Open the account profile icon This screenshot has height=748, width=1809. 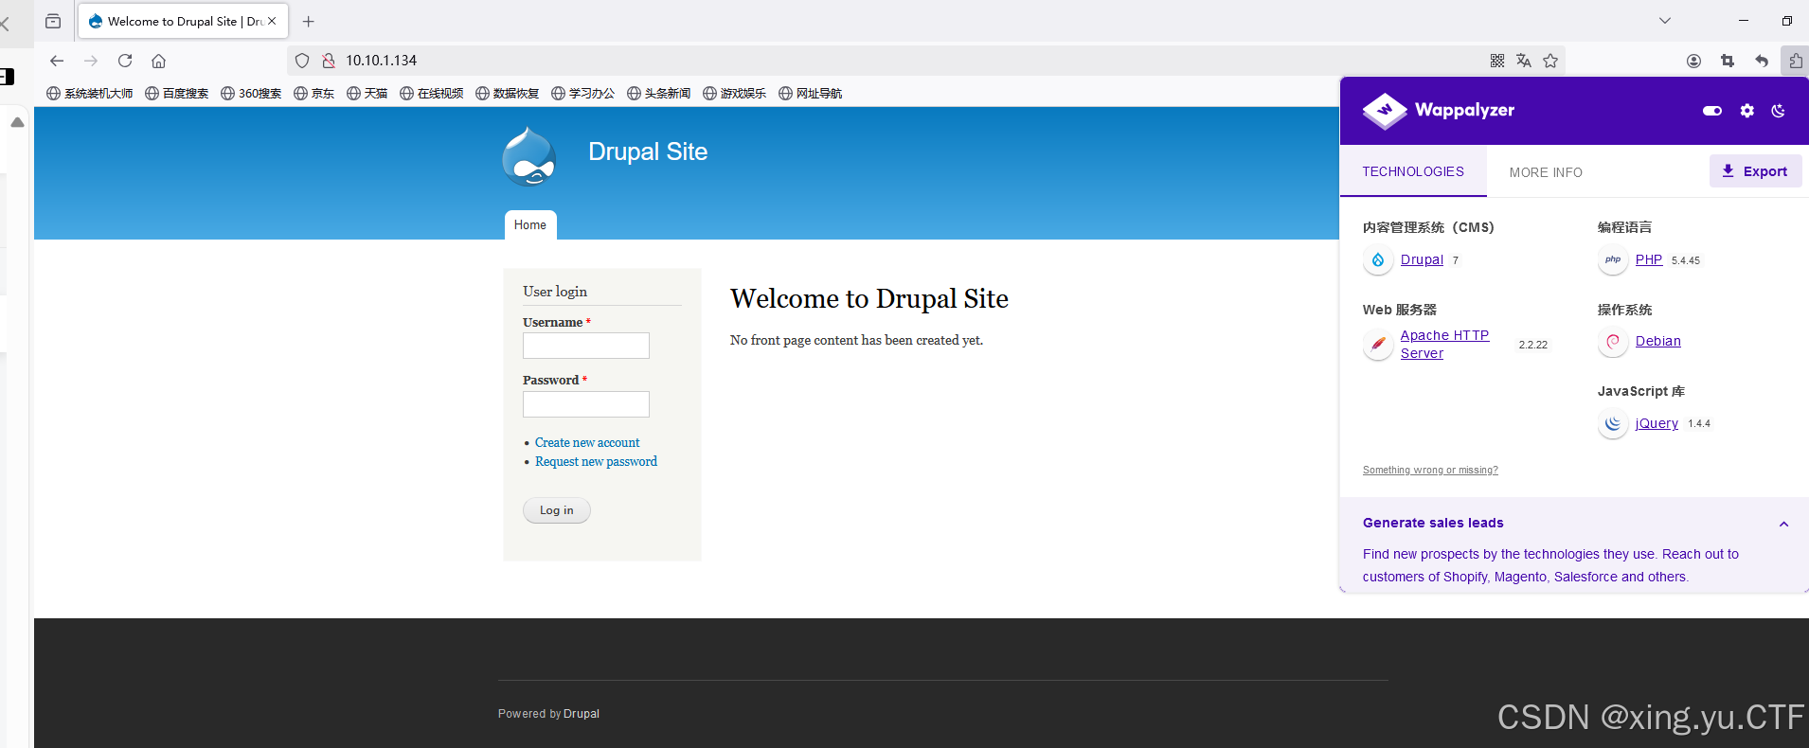[1693, 61]
